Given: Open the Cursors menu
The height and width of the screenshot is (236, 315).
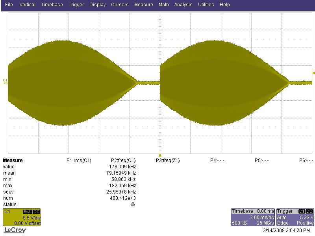Looking at the screenshot, I should click(120, 5).
